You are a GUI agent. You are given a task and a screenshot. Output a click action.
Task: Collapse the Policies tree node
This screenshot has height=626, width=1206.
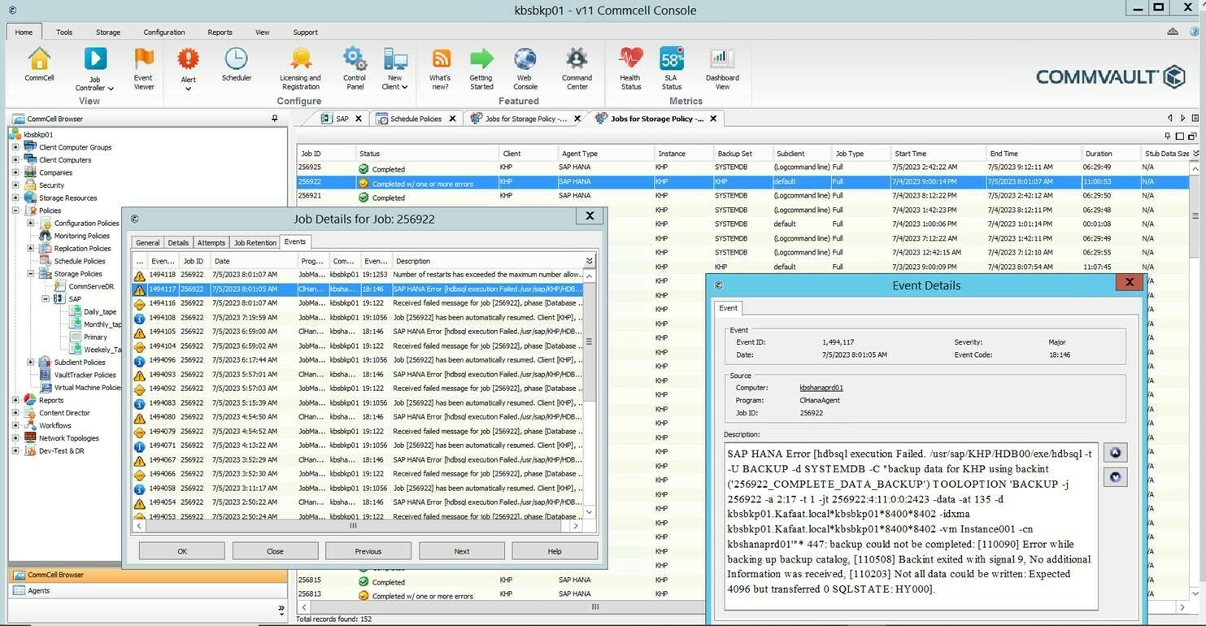click(x=15, y=211)
